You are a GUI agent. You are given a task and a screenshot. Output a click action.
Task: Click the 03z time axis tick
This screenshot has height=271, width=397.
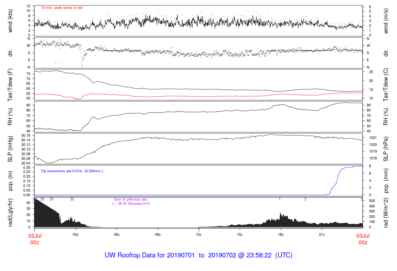[x=76, y=234]
